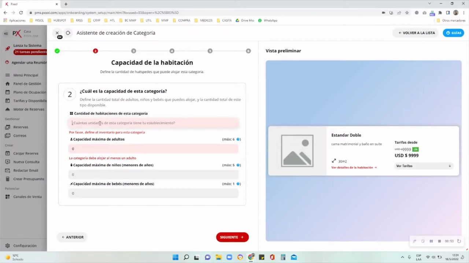Stop the screen recording

pos(439,241)
